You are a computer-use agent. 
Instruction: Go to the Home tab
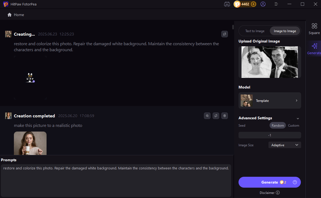pyautogui.click(x=16, y=15)
